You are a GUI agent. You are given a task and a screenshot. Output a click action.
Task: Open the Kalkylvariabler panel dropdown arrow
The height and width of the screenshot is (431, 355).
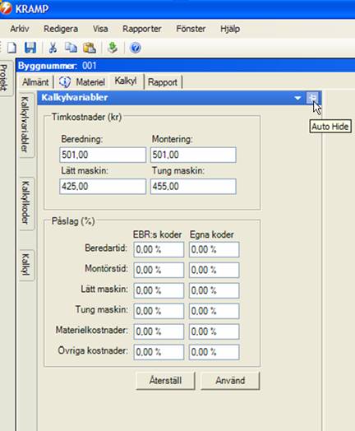[x=297, y=98]
